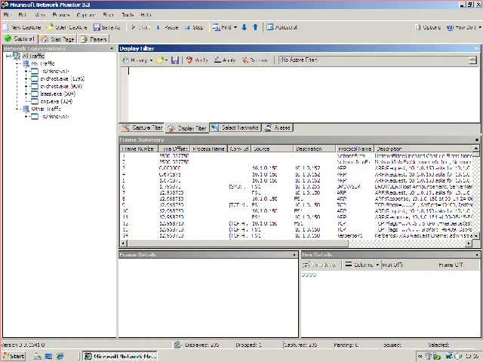Switch to the Select Networks tab
483x362 pixels.
235,127
